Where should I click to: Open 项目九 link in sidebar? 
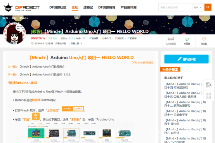point(185,131)
